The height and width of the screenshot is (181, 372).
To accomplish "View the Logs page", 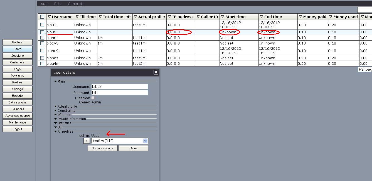I will [x=18, y=69].
